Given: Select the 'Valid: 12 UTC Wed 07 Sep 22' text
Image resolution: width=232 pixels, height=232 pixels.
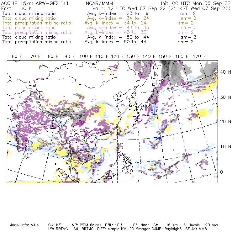Looking at the screenshot, I should tap(129, 8).
